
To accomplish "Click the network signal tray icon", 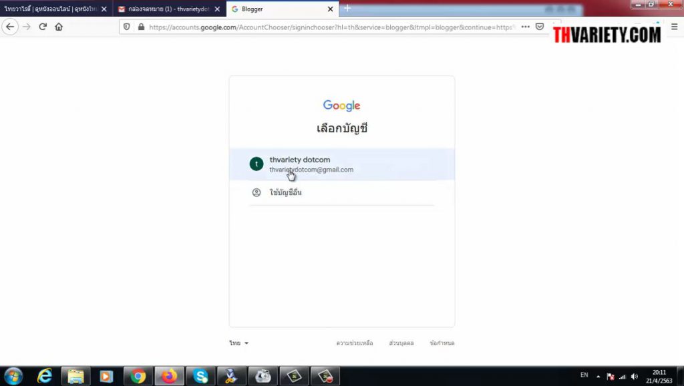I will tap(623, 377).
